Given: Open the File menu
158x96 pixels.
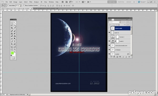Looking at the screenshot, I should click(x=7, y=2).
